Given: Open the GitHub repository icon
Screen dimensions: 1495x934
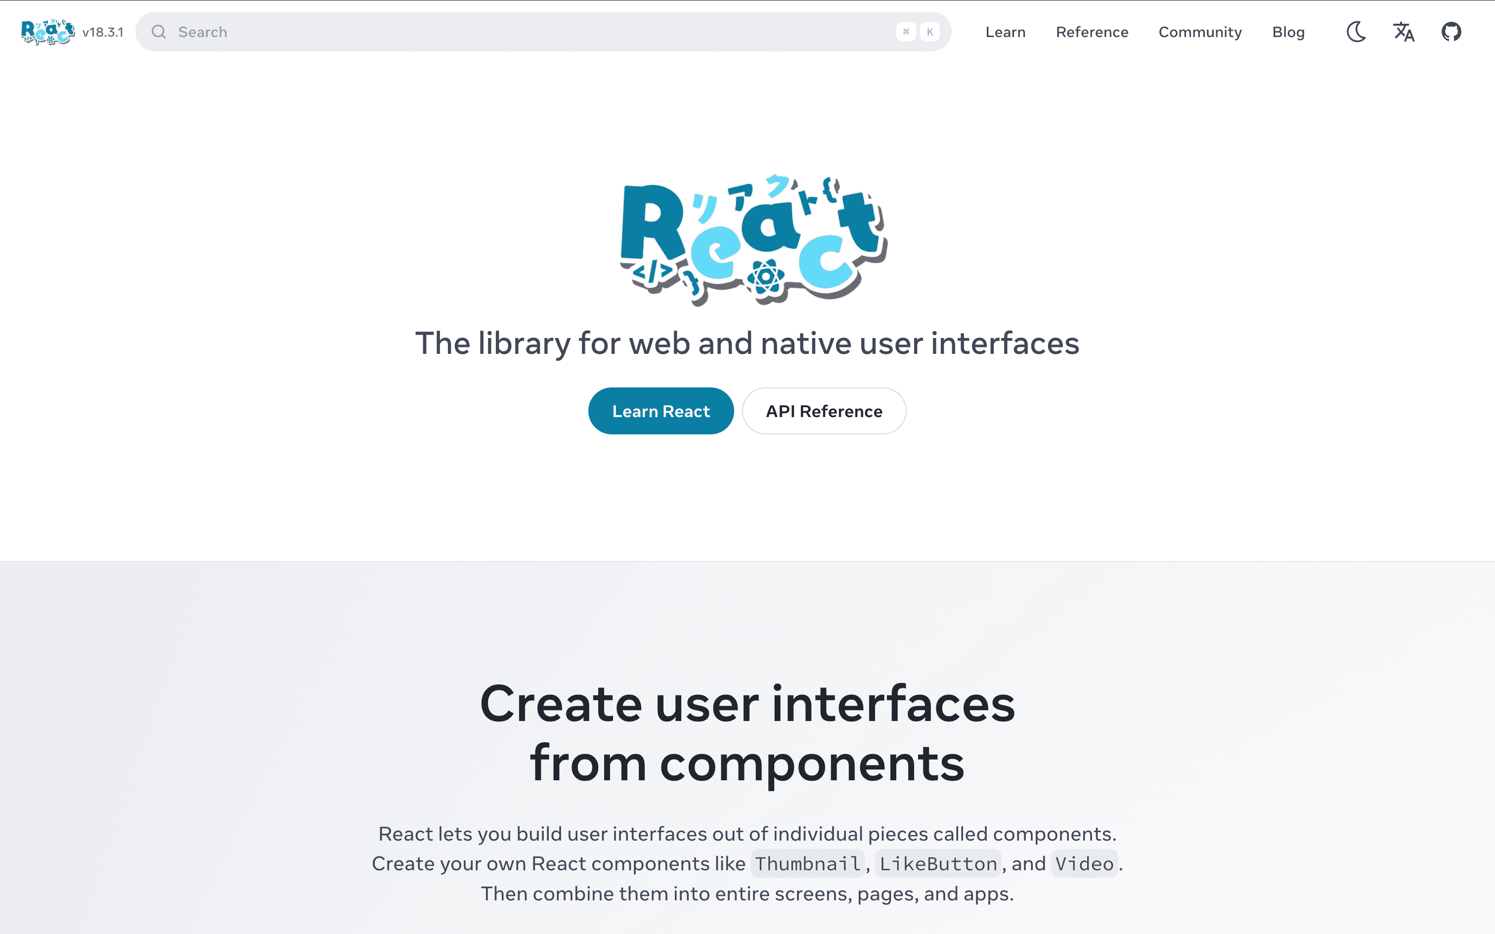Looking at the screenshot, I should pyautogui.click(x=1451, y=32).
